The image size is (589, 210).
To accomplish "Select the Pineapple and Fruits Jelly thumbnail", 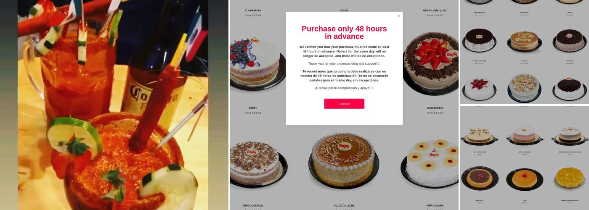I will (570, 178).
